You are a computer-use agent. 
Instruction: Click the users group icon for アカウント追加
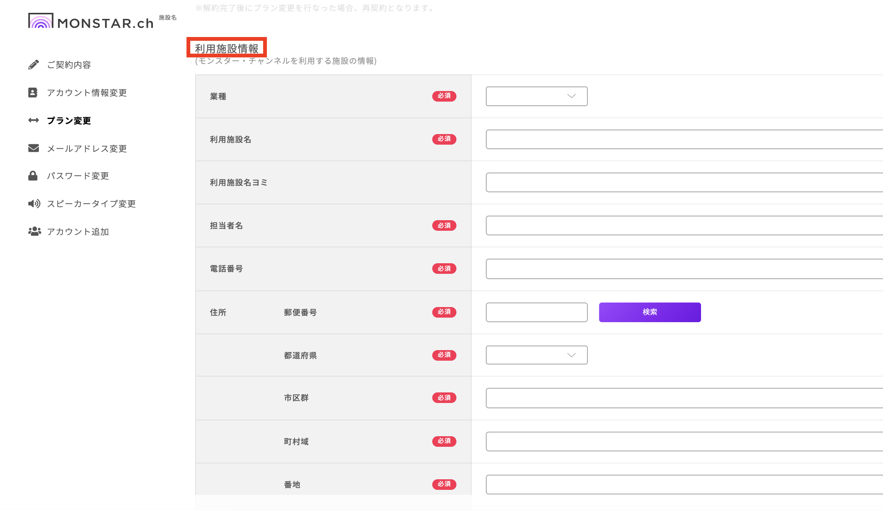(x=34, y=231)
